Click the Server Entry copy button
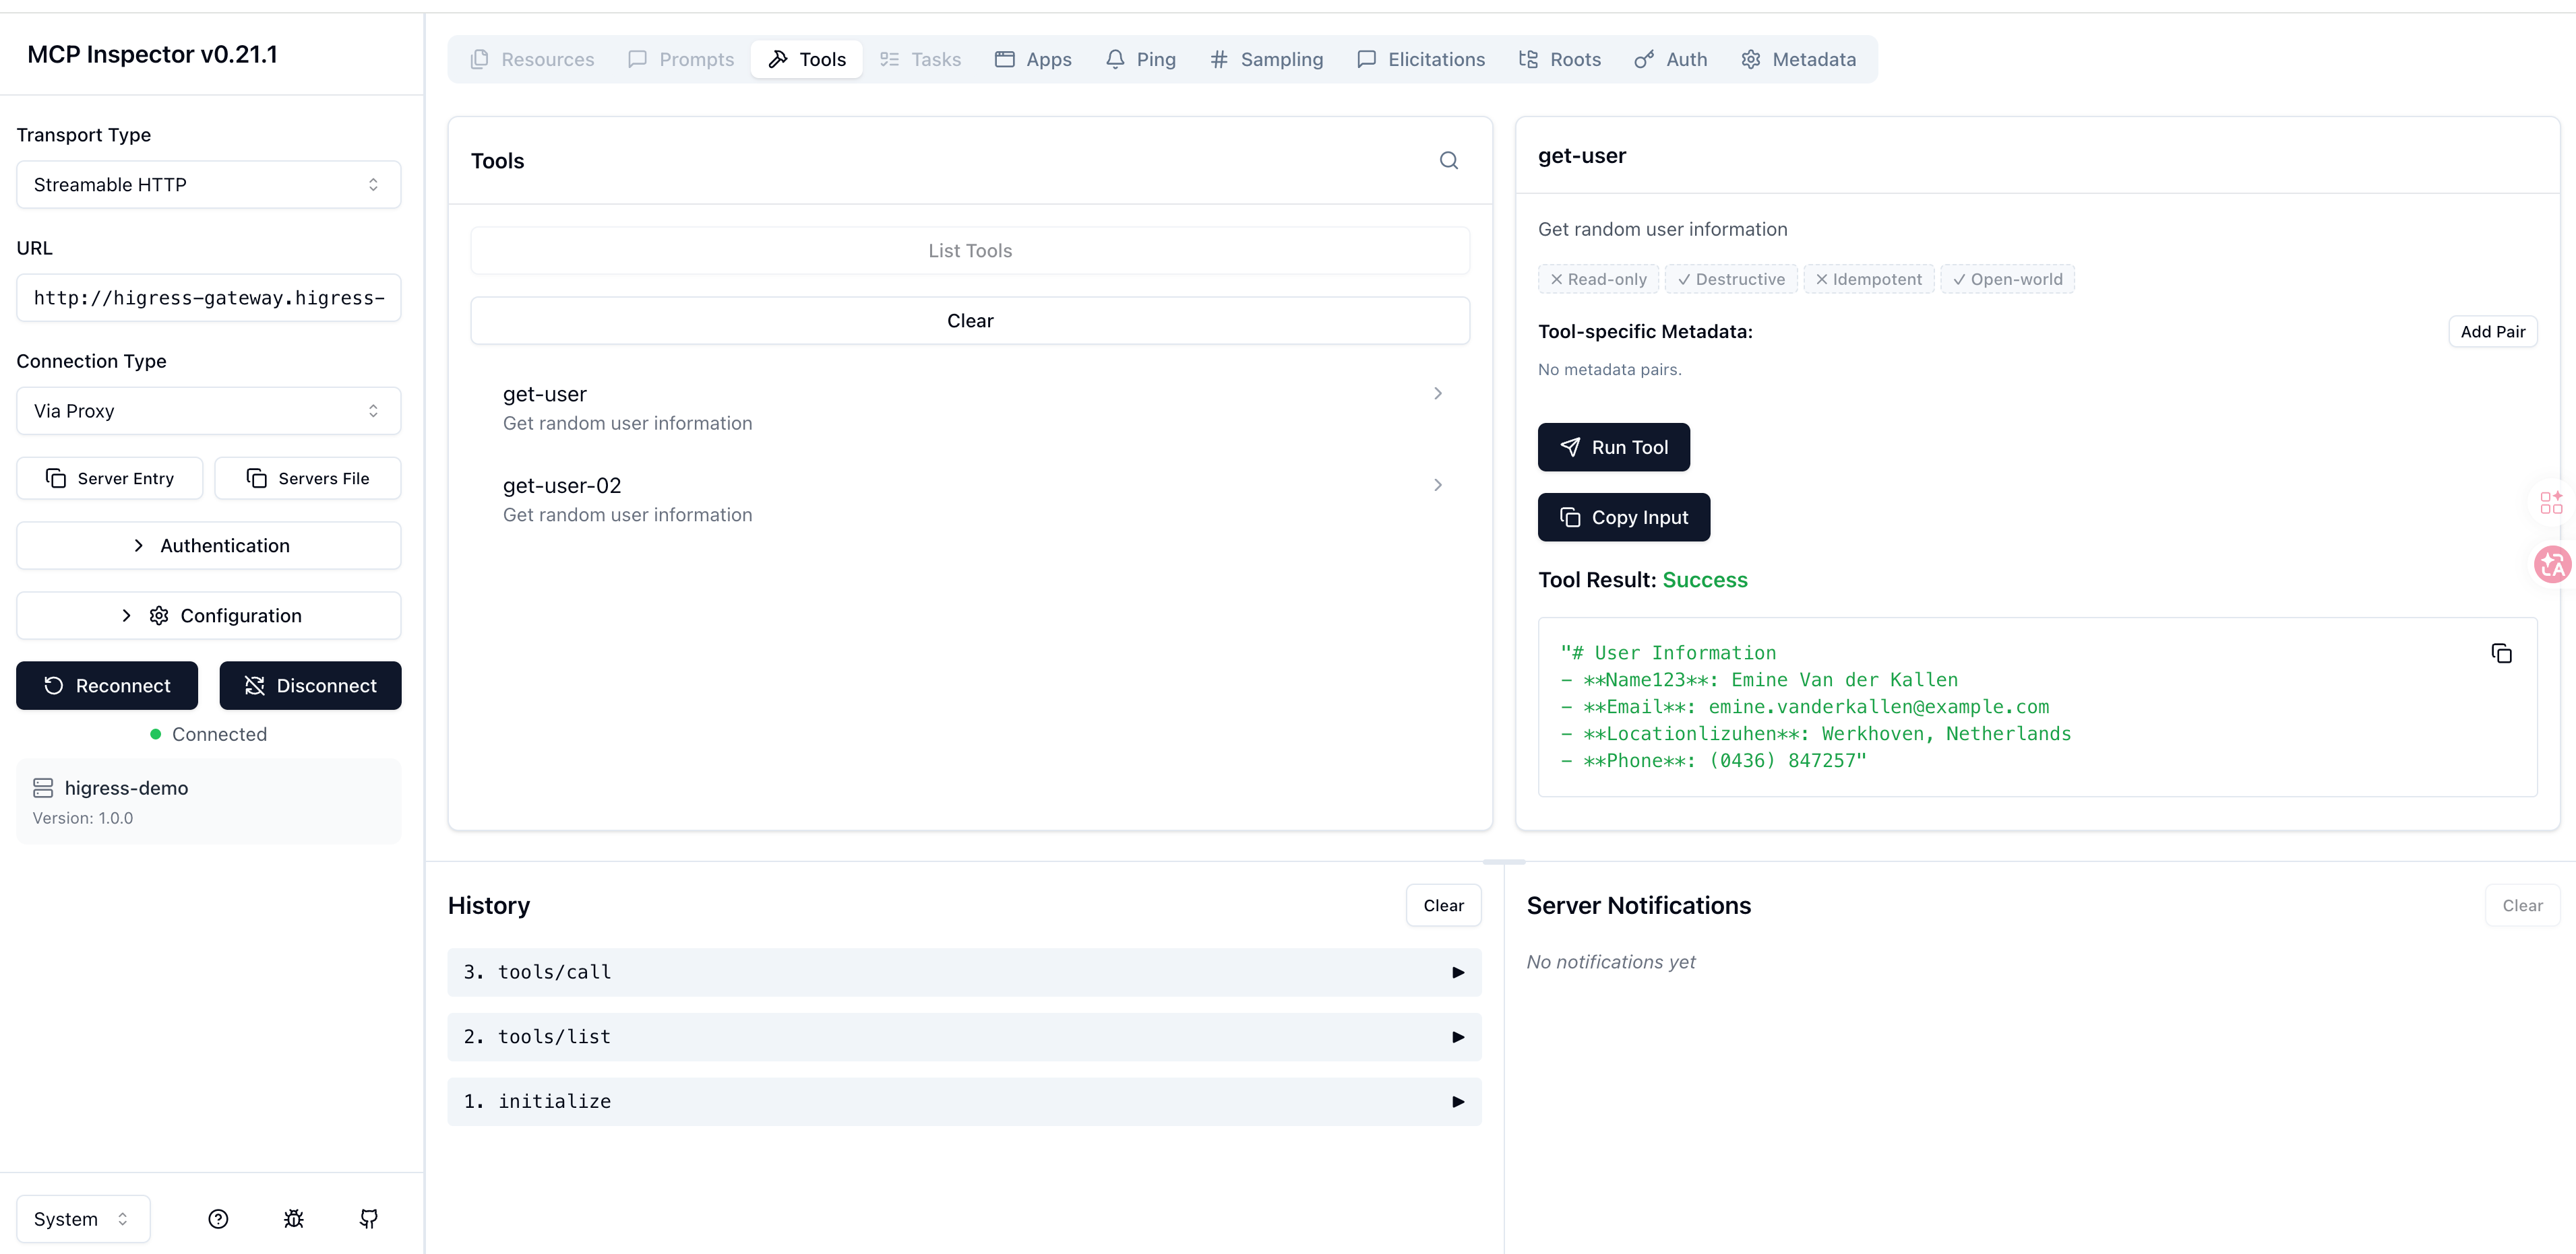 tap(110, 479)
